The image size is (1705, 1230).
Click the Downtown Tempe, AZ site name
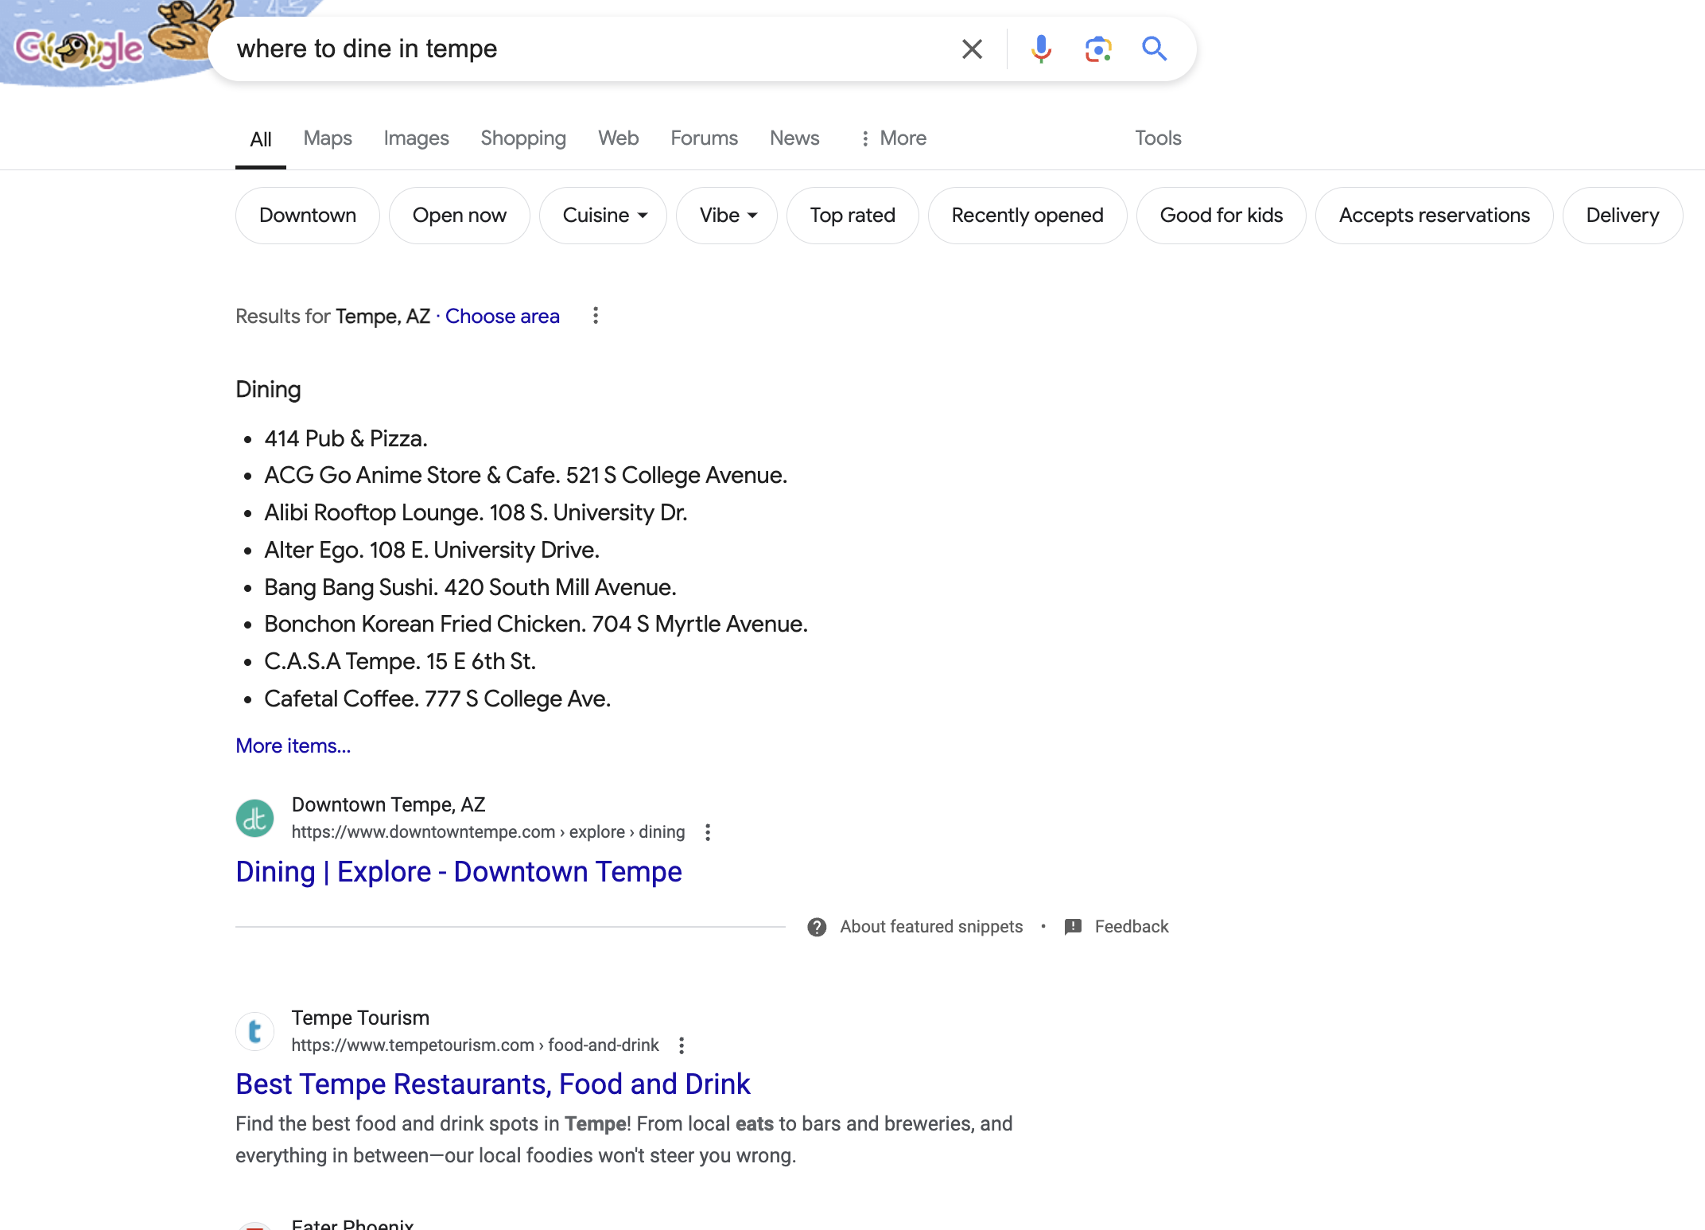pyautogui.click(x=388, y=805)
